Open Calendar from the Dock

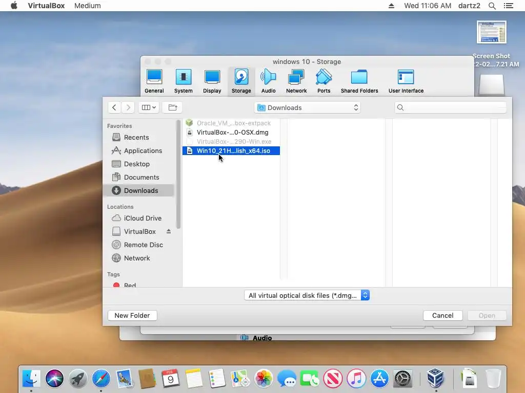tap(171, 379)
